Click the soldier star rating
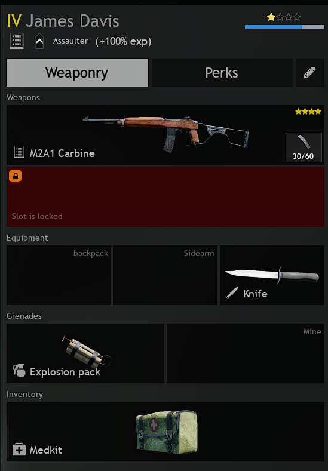328x471 pixels. [x=284, y=17]
